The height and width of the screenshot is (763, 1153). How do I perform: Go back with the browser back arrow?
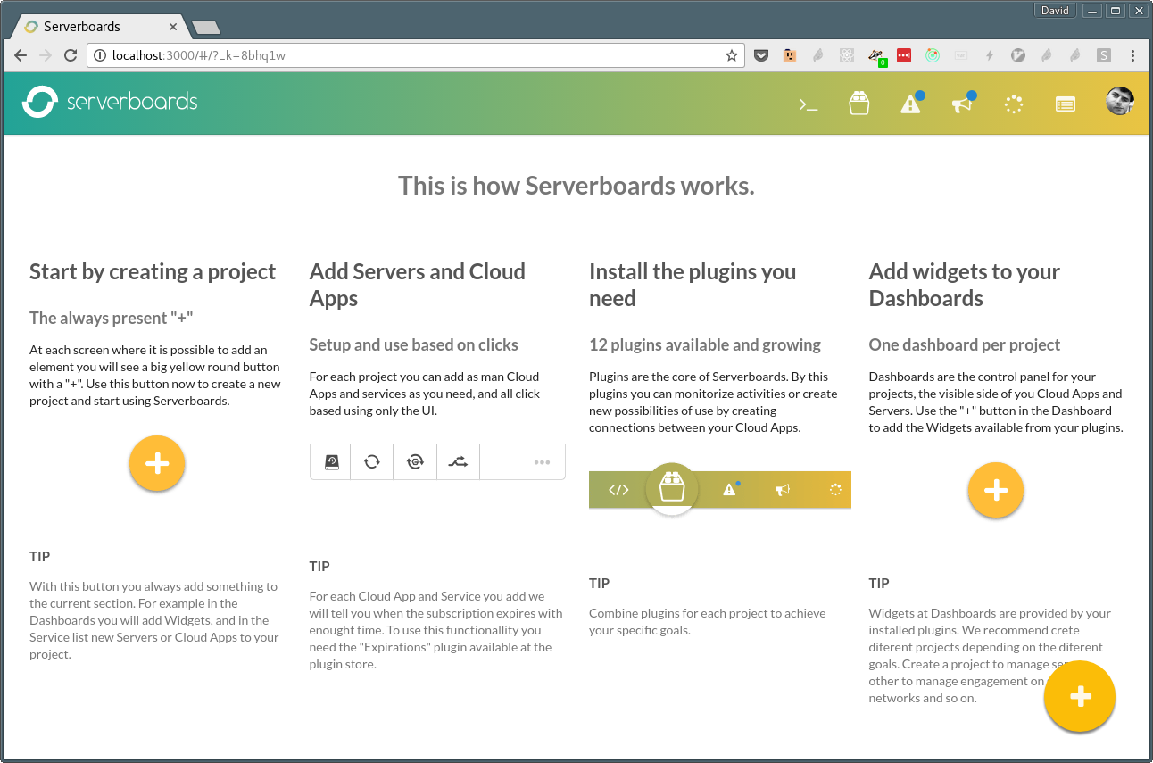20,55
